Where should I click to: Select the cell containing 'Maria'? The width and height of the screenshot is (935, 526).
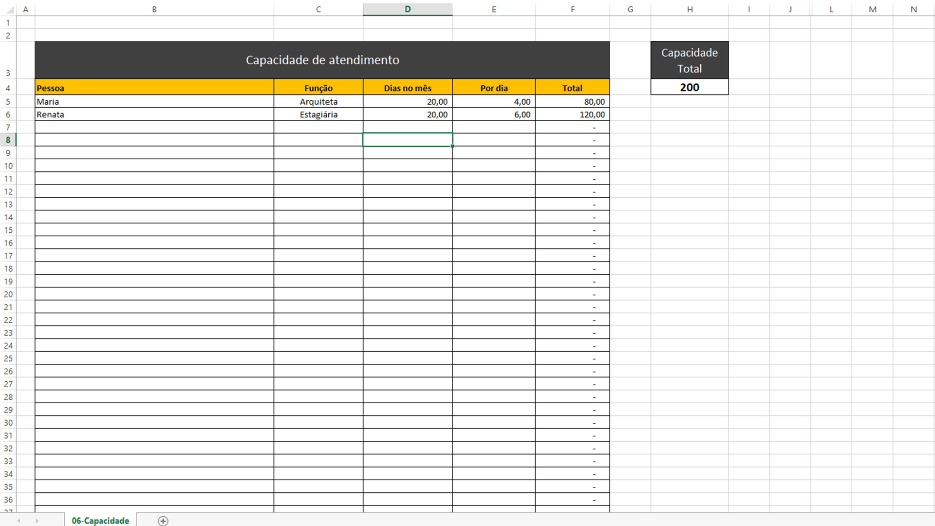[154, 102]
